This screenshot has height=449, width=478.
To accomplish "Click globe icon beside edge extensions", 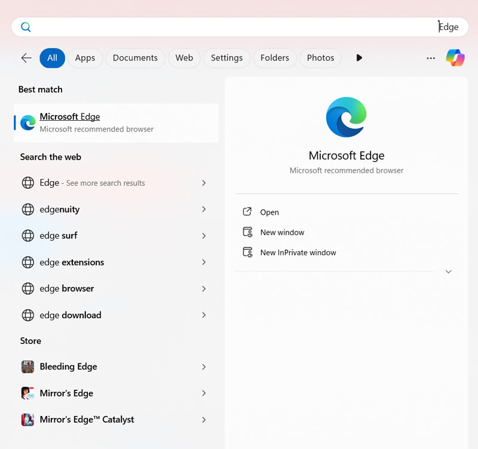I will pyautogui.click(x=27, y=262).
